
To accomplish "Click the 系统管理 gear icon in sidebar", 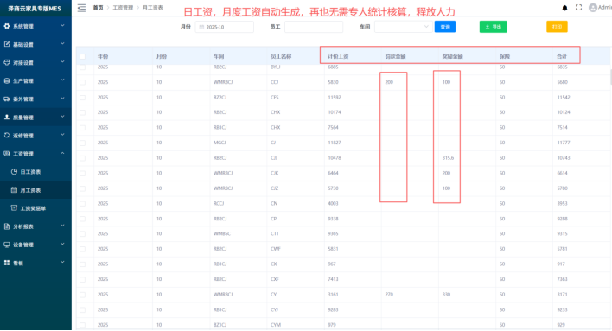I will [x=7, y=26].
